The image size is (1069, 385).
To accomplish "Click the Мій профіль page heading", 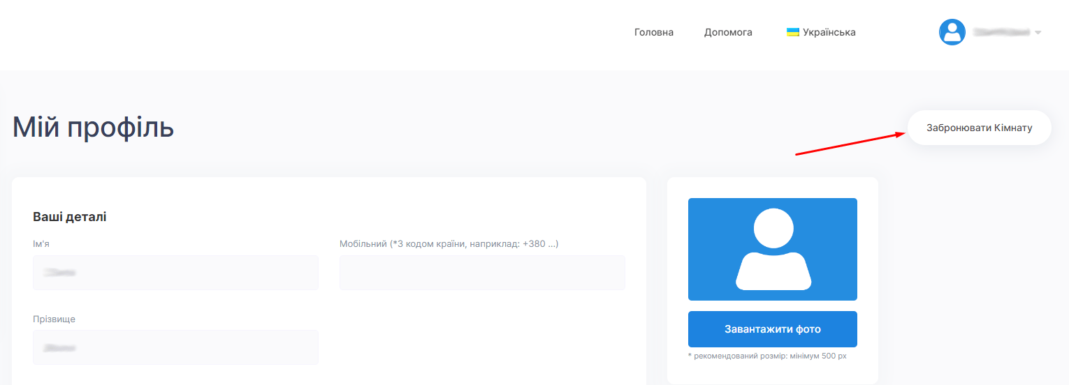I will pyautogui.click(x=93, y=128).
